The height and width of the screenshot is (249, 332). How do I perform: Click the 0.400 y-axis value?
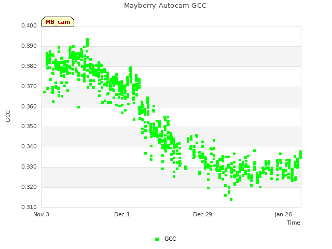(29, 26)
